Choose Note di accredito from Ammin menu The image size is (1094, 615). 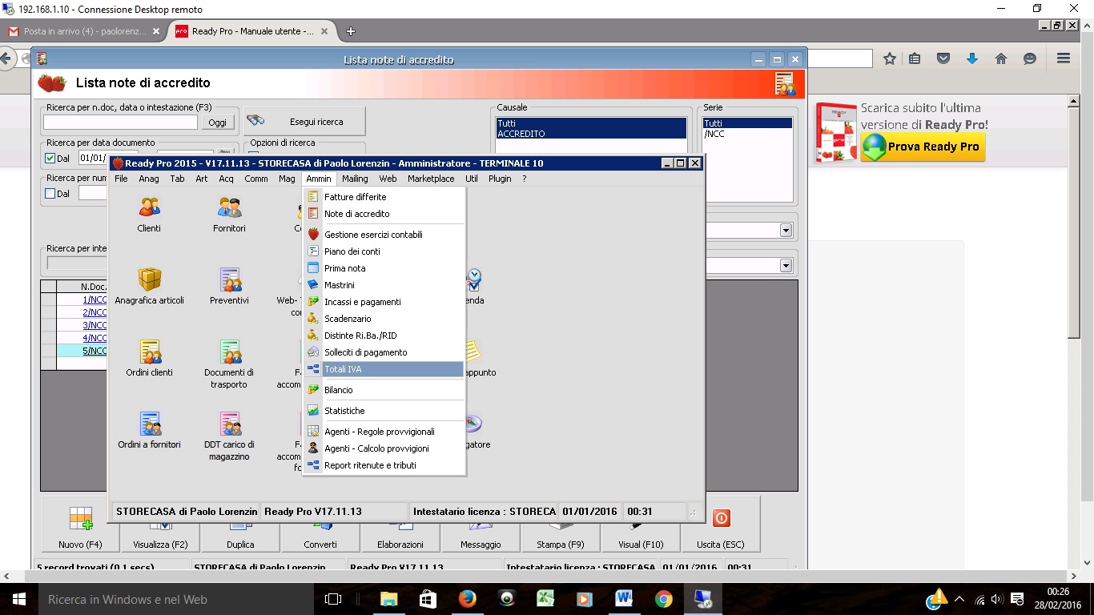pos(384,214)
